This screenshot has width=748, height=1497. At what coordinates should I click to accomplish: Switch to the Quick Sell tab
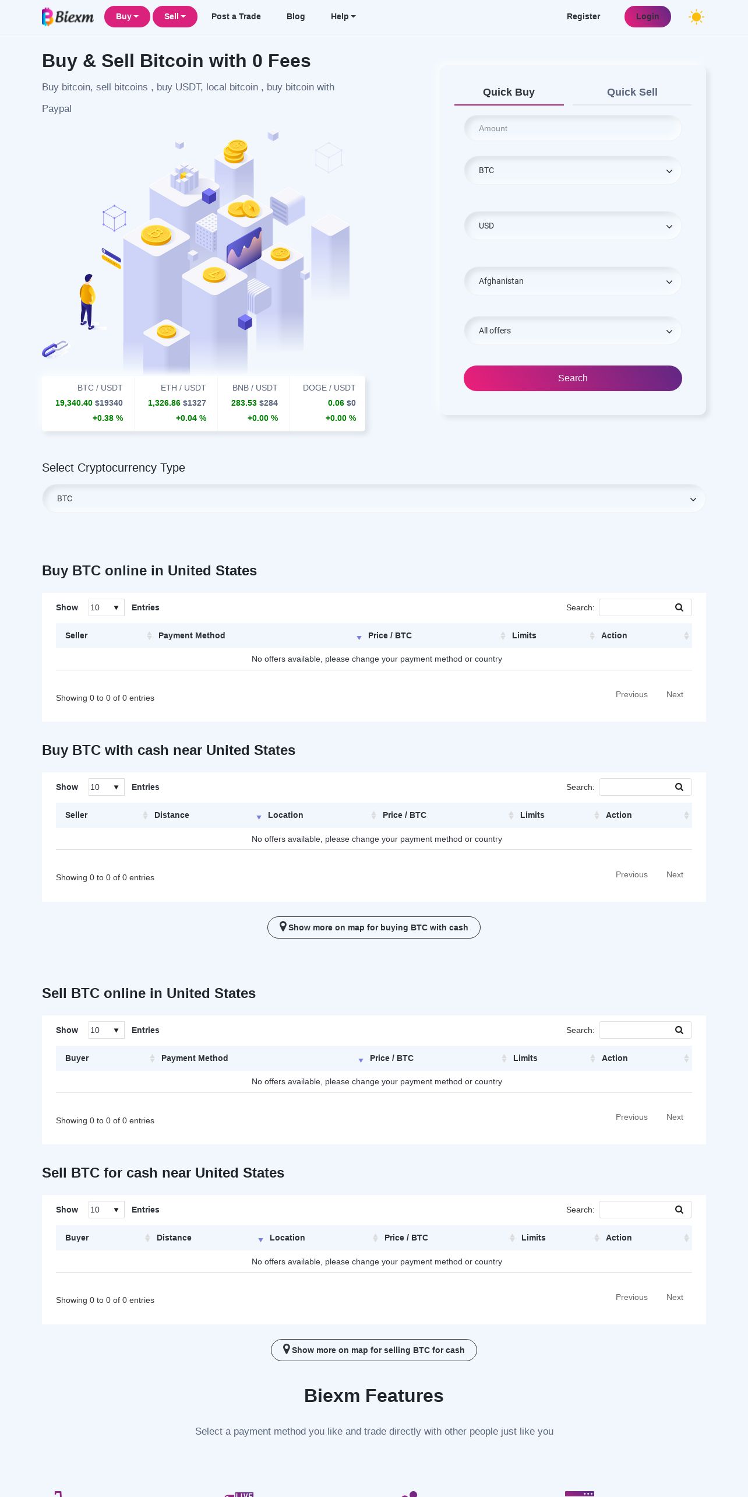pyautogui.click(x=632, y=92)
